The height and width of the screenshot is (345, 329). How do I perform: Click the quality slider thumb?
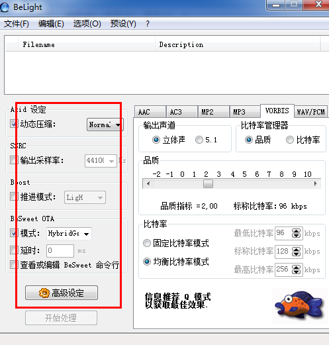point(208,183)
